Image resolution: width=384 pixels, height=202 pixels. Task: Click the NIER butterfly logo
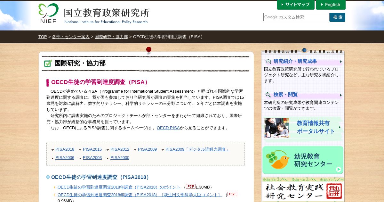(48, 13)
